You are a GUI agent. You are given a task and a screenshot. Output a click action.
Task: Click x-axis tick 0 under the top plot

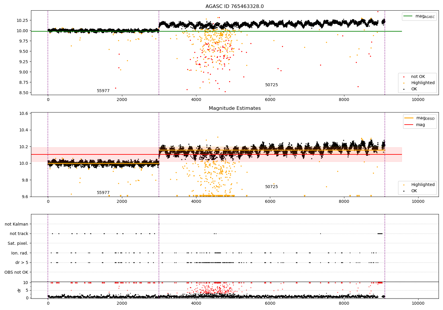(x=48, y=100)
